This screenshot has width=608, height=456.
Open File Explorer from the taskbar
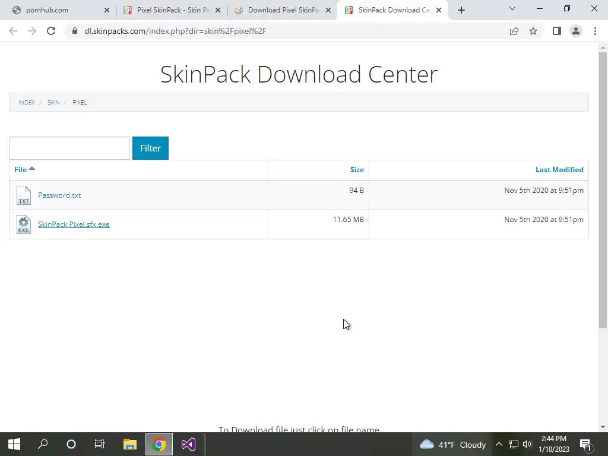click(130, 444)
